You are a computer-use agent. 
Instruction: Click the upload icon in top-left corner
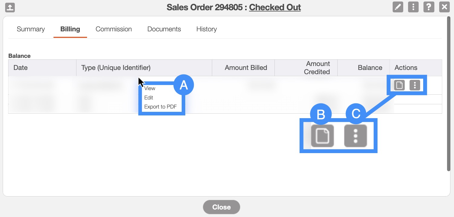tap(10, 7)
